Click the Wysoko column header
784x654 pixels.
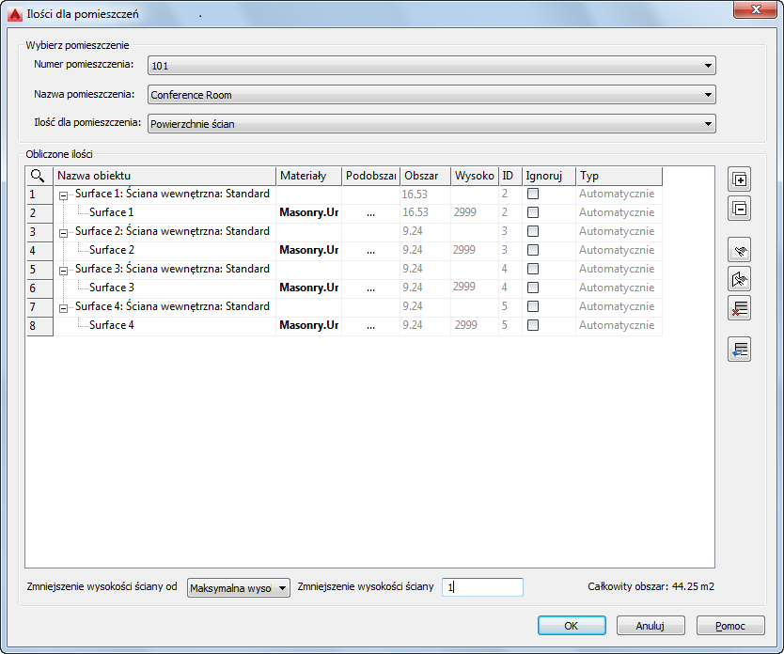[x=474, y=176]
